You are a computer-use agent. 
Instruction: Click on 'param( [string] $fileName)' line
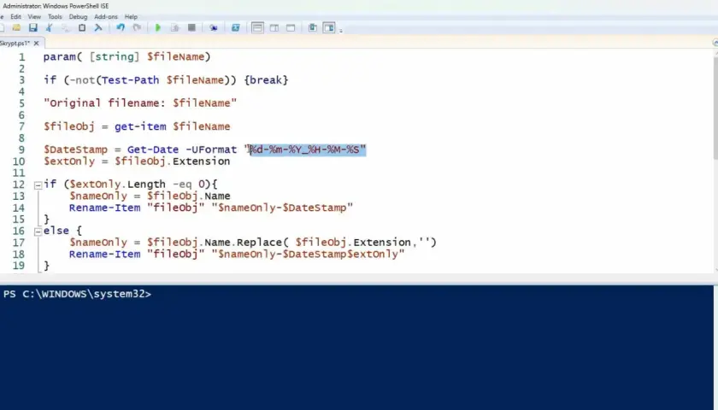(127, 56)
